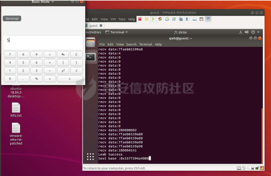Screen dimensions: 271x176
Task: Click the guest terminal vertical scrollbar
Action: coord(262,136)
